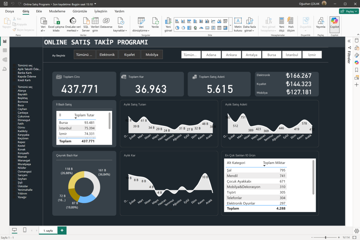The image size is (360, 240).
Task: Check the Nilüfer district checkbox
Action: pos(14,168)
